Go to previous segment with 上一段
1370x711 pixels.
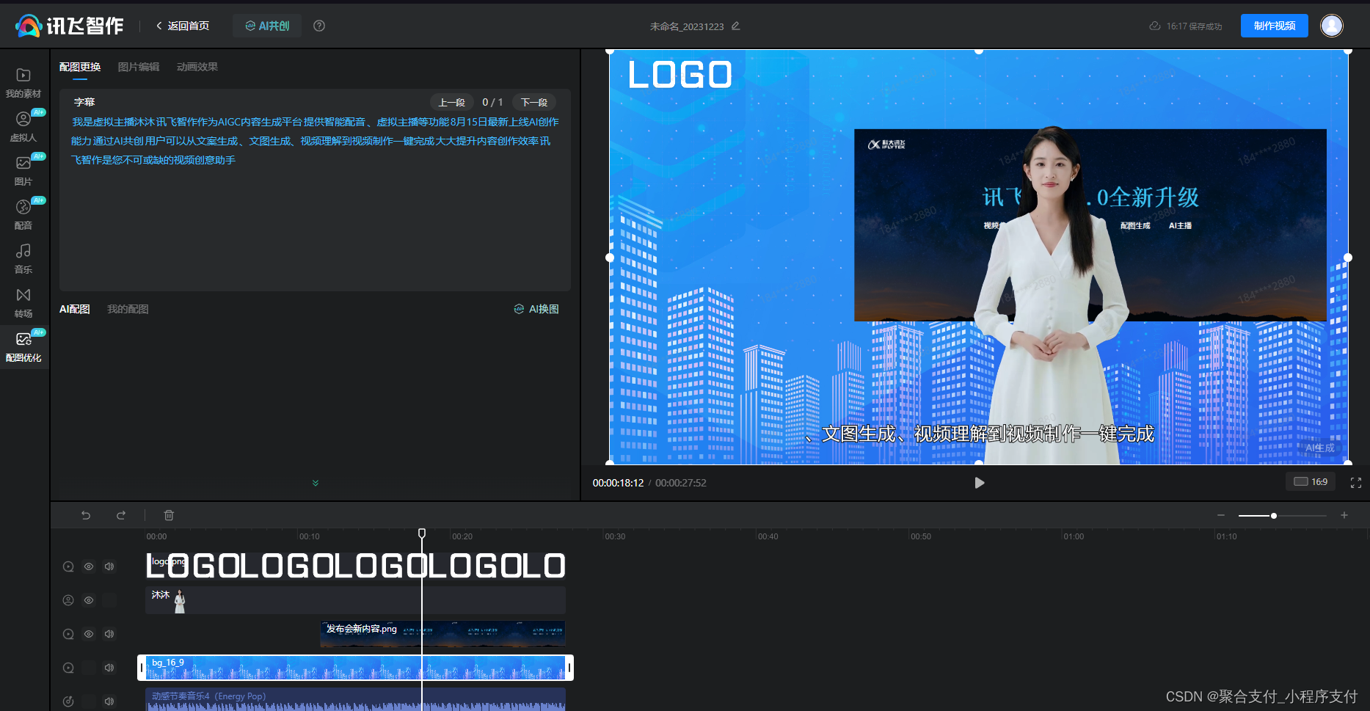(x=451, y=102)
